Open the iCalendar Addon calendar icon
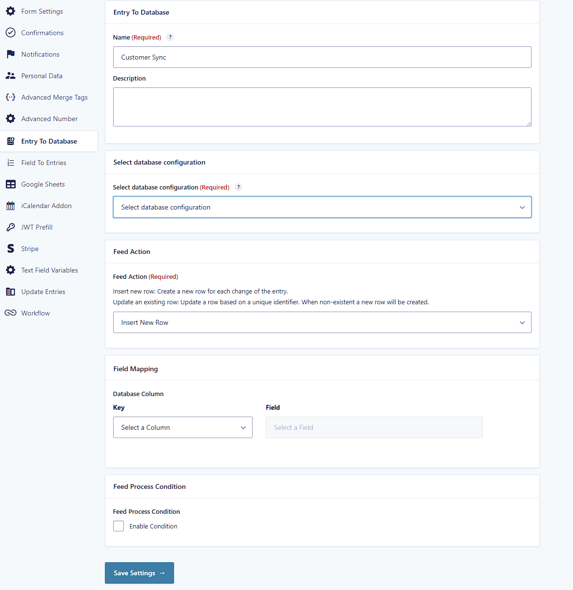573x590 pixels. tap(10, 206)
